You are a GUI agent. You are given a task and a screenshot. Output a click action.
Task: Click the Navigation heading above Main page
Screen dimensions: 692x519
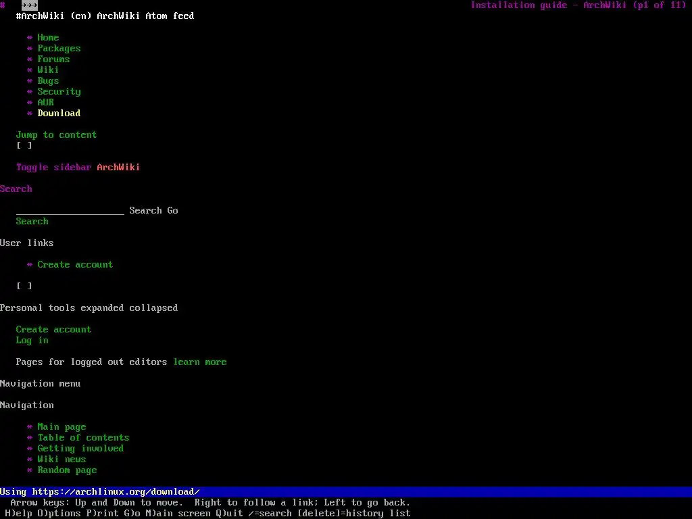coord(27,405)
